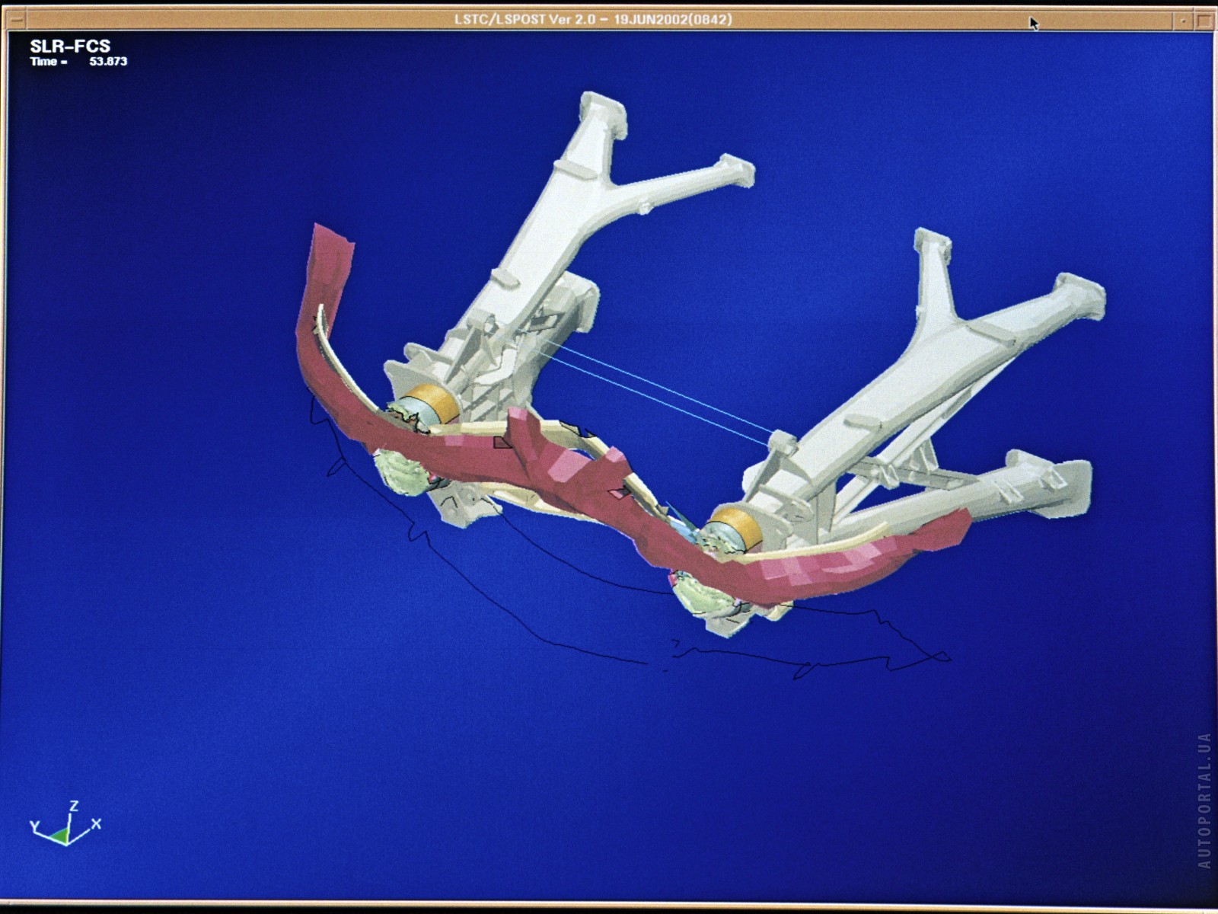The height and width of the screenshot is (914, 1218).
Task: Minimize the LSPOST window
Action: tap(1183, 21)
